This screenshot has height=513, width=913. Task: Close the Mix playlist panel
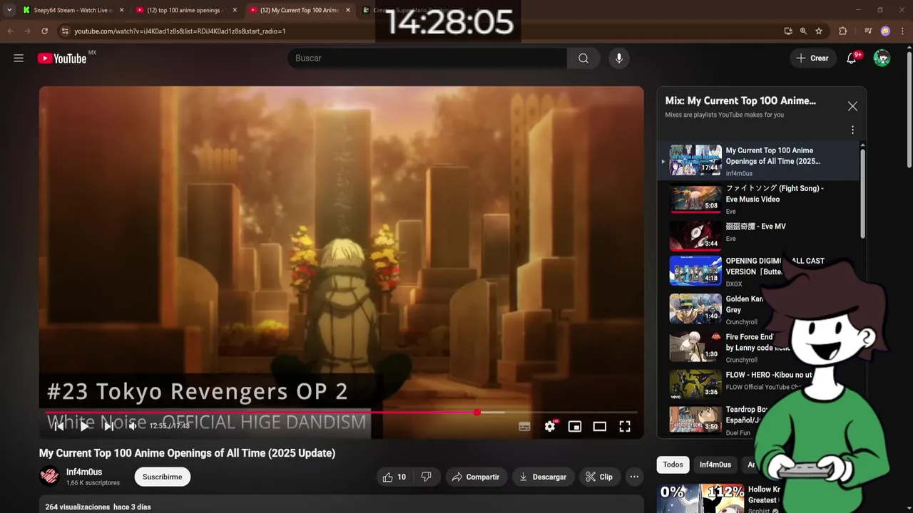tap(852, 106)
